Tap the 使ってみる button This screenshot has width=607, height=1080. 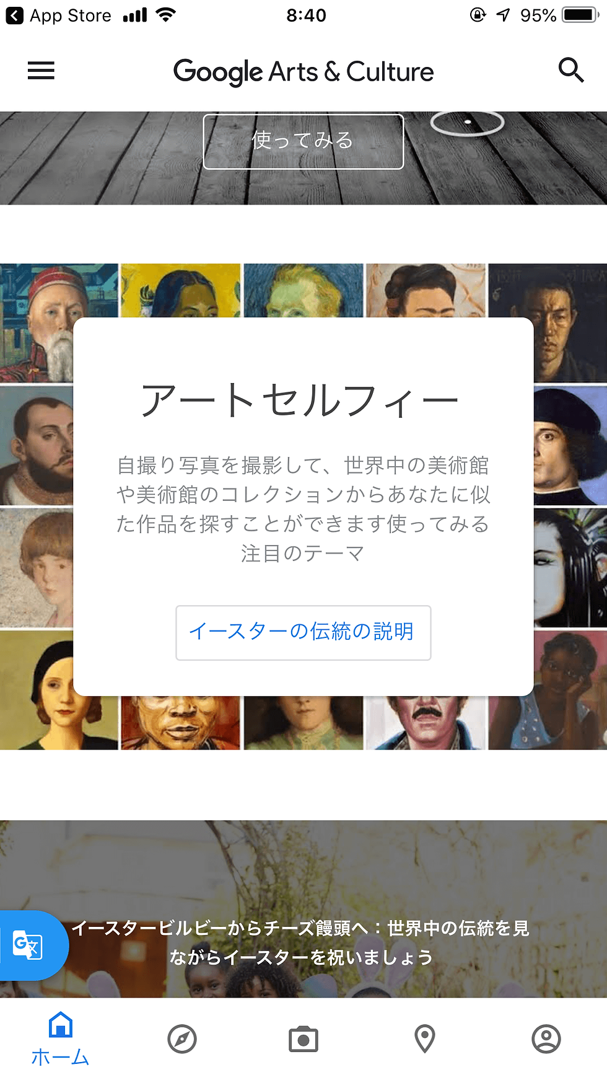(x=303, y=141)
